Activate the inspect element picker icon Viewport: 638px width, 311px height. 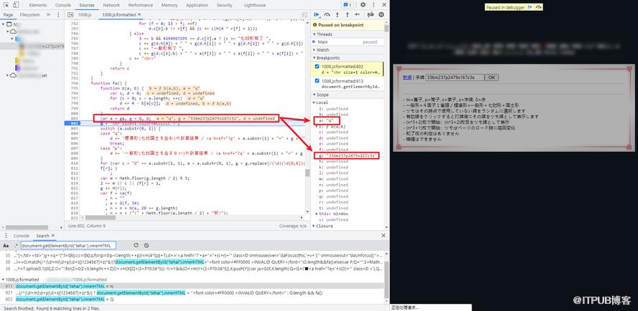tap(6, 5)
